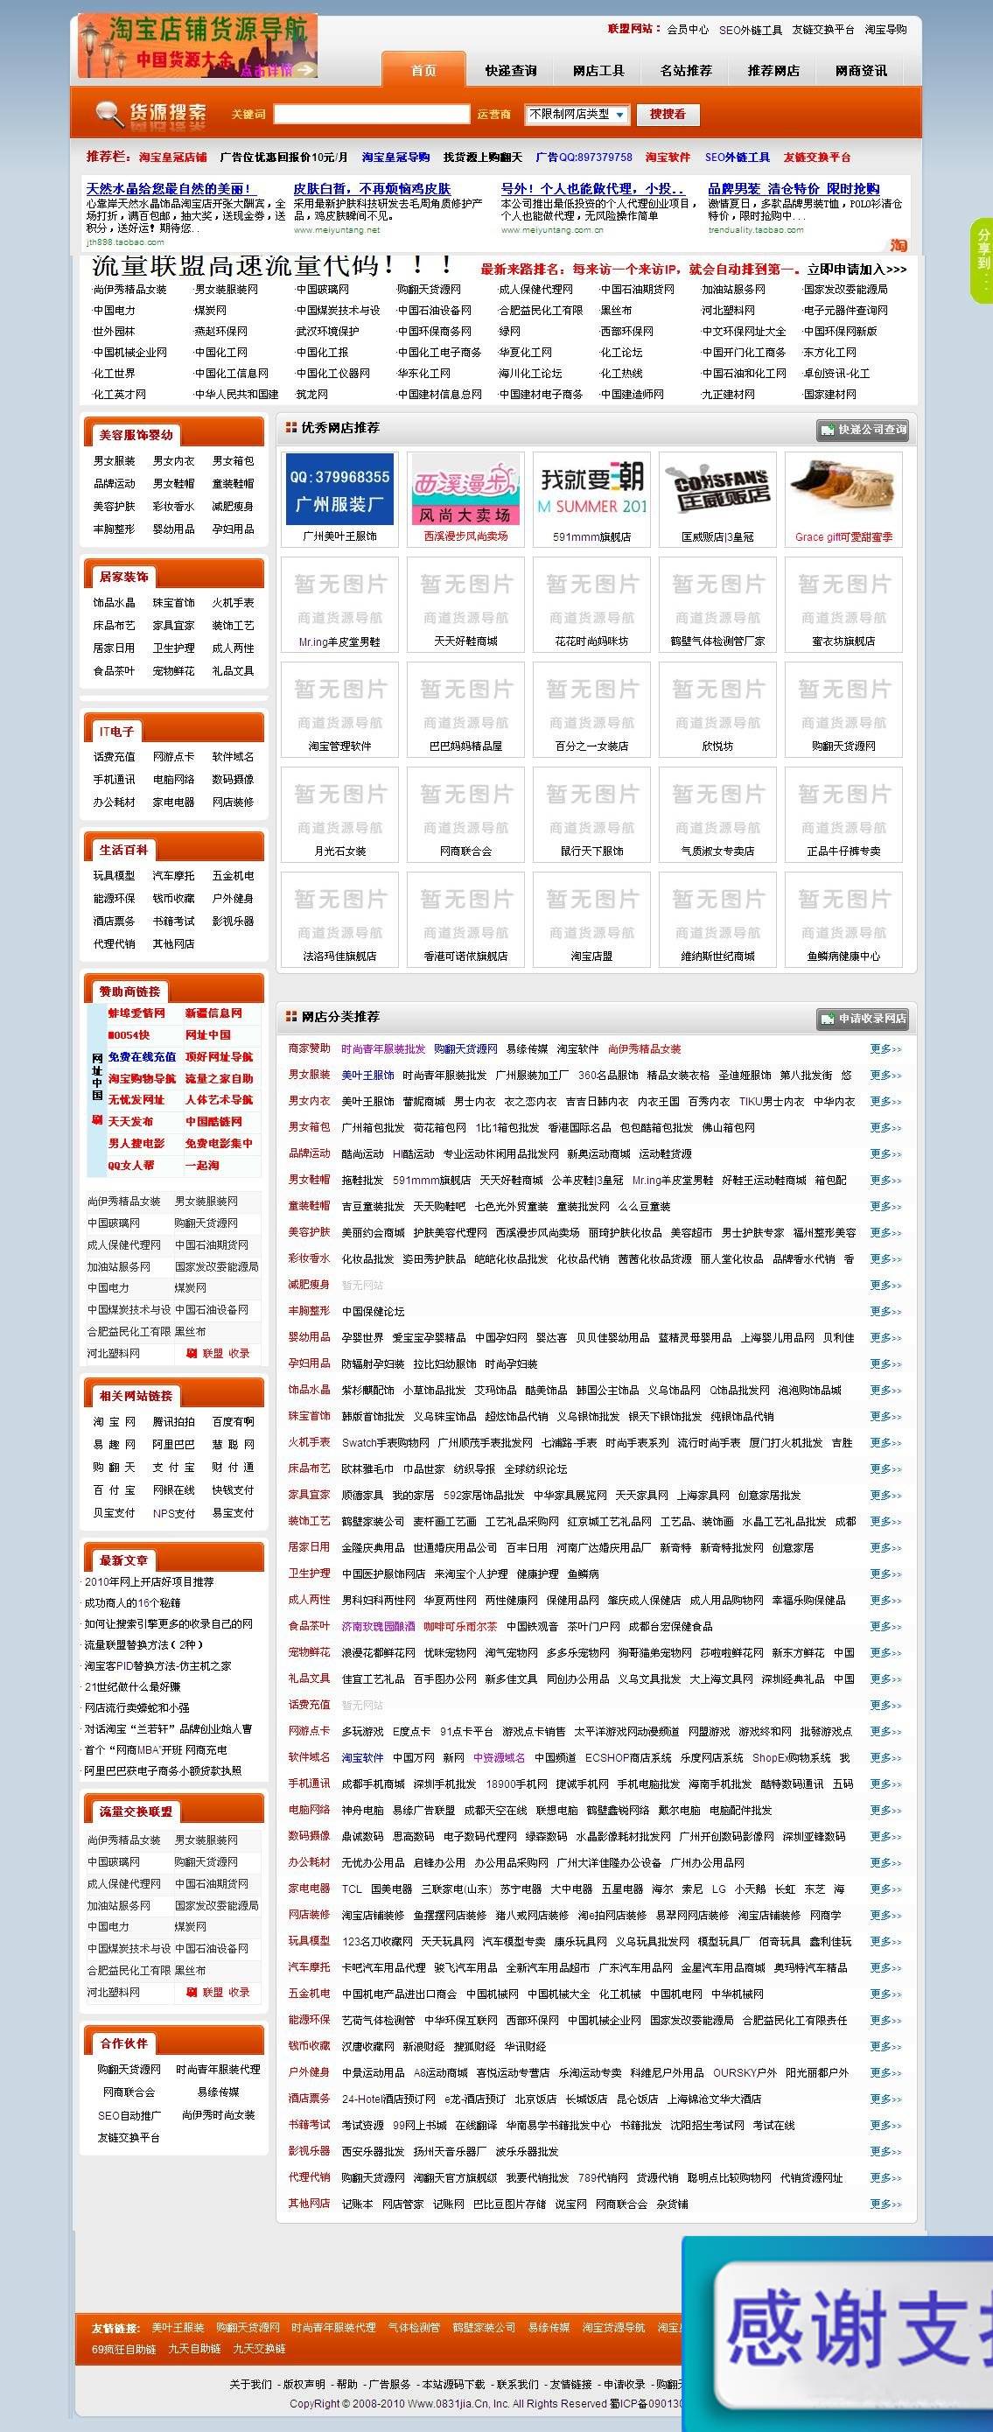The width and height of the screenshot is (993, 2432).
Task: Focus the 关键词 search input field
Action: click(x=372, y=115)
